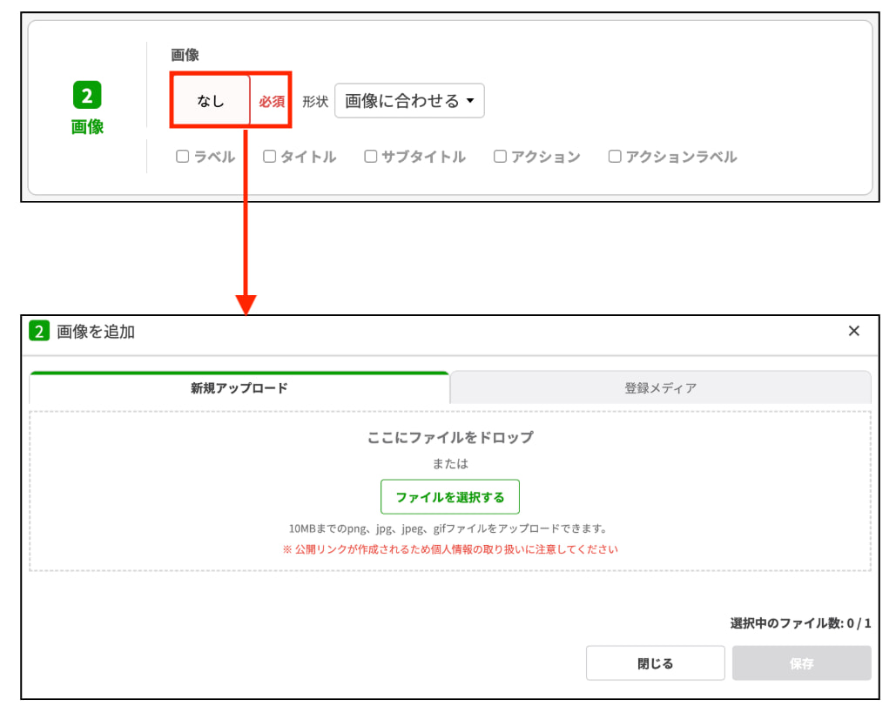Enable the サブタイトル checkbox
The height and width of the screenshot is (713, 896).
pos(370,157)
